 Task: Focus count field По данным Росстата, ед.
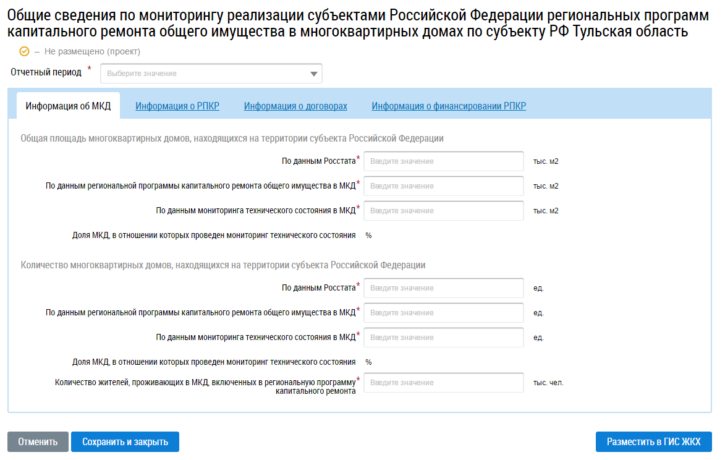(x=443, y=288)
